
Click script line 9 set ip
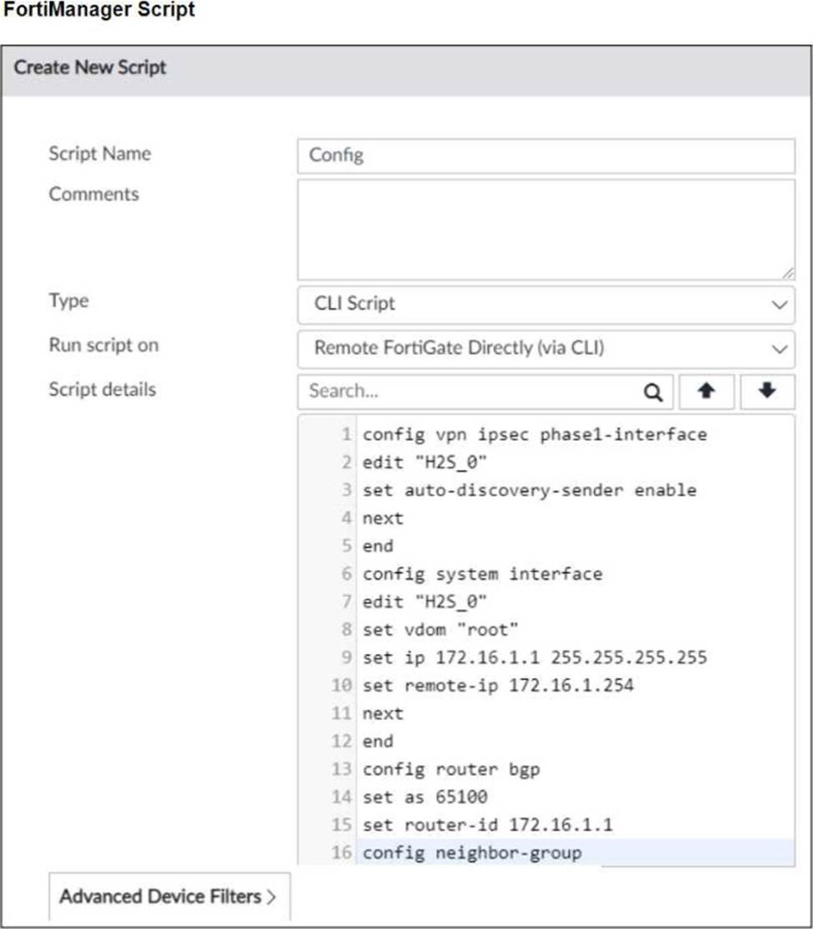(x=534, y=657)
